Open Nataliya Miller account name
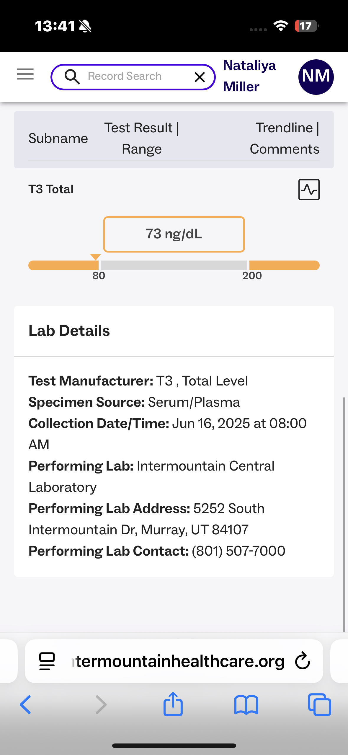The image size is (348, 755). click(x=249, y=76)
